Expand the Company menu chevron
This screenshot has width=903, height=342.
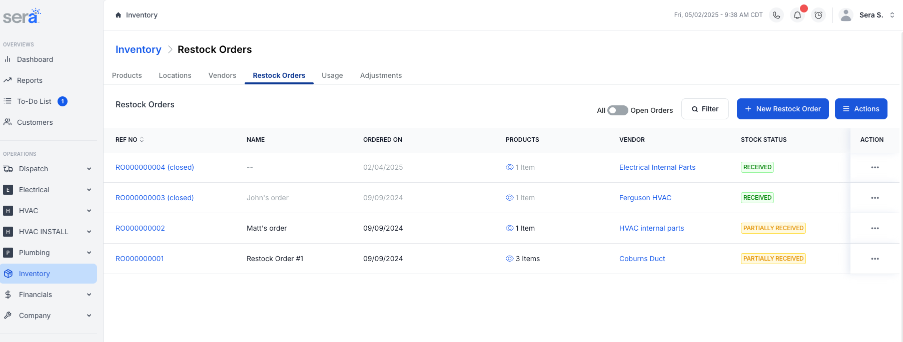(89, 316)
